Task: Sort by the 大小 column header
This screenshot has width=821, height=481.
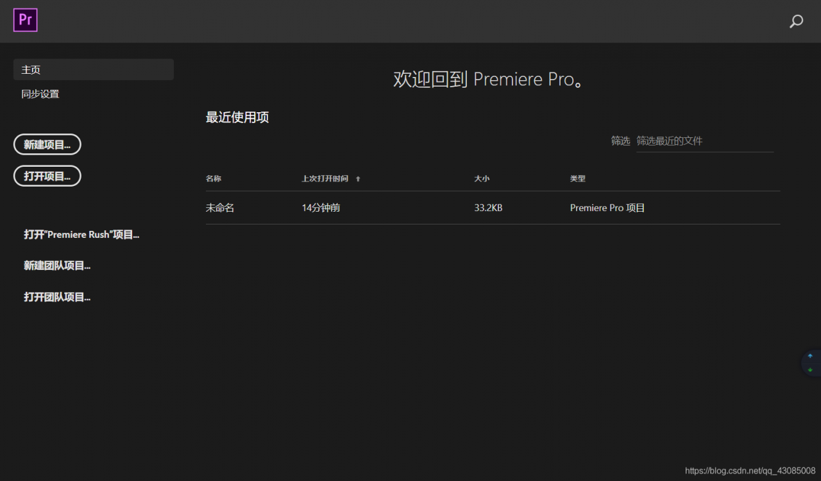Action: tap(482, 179)
